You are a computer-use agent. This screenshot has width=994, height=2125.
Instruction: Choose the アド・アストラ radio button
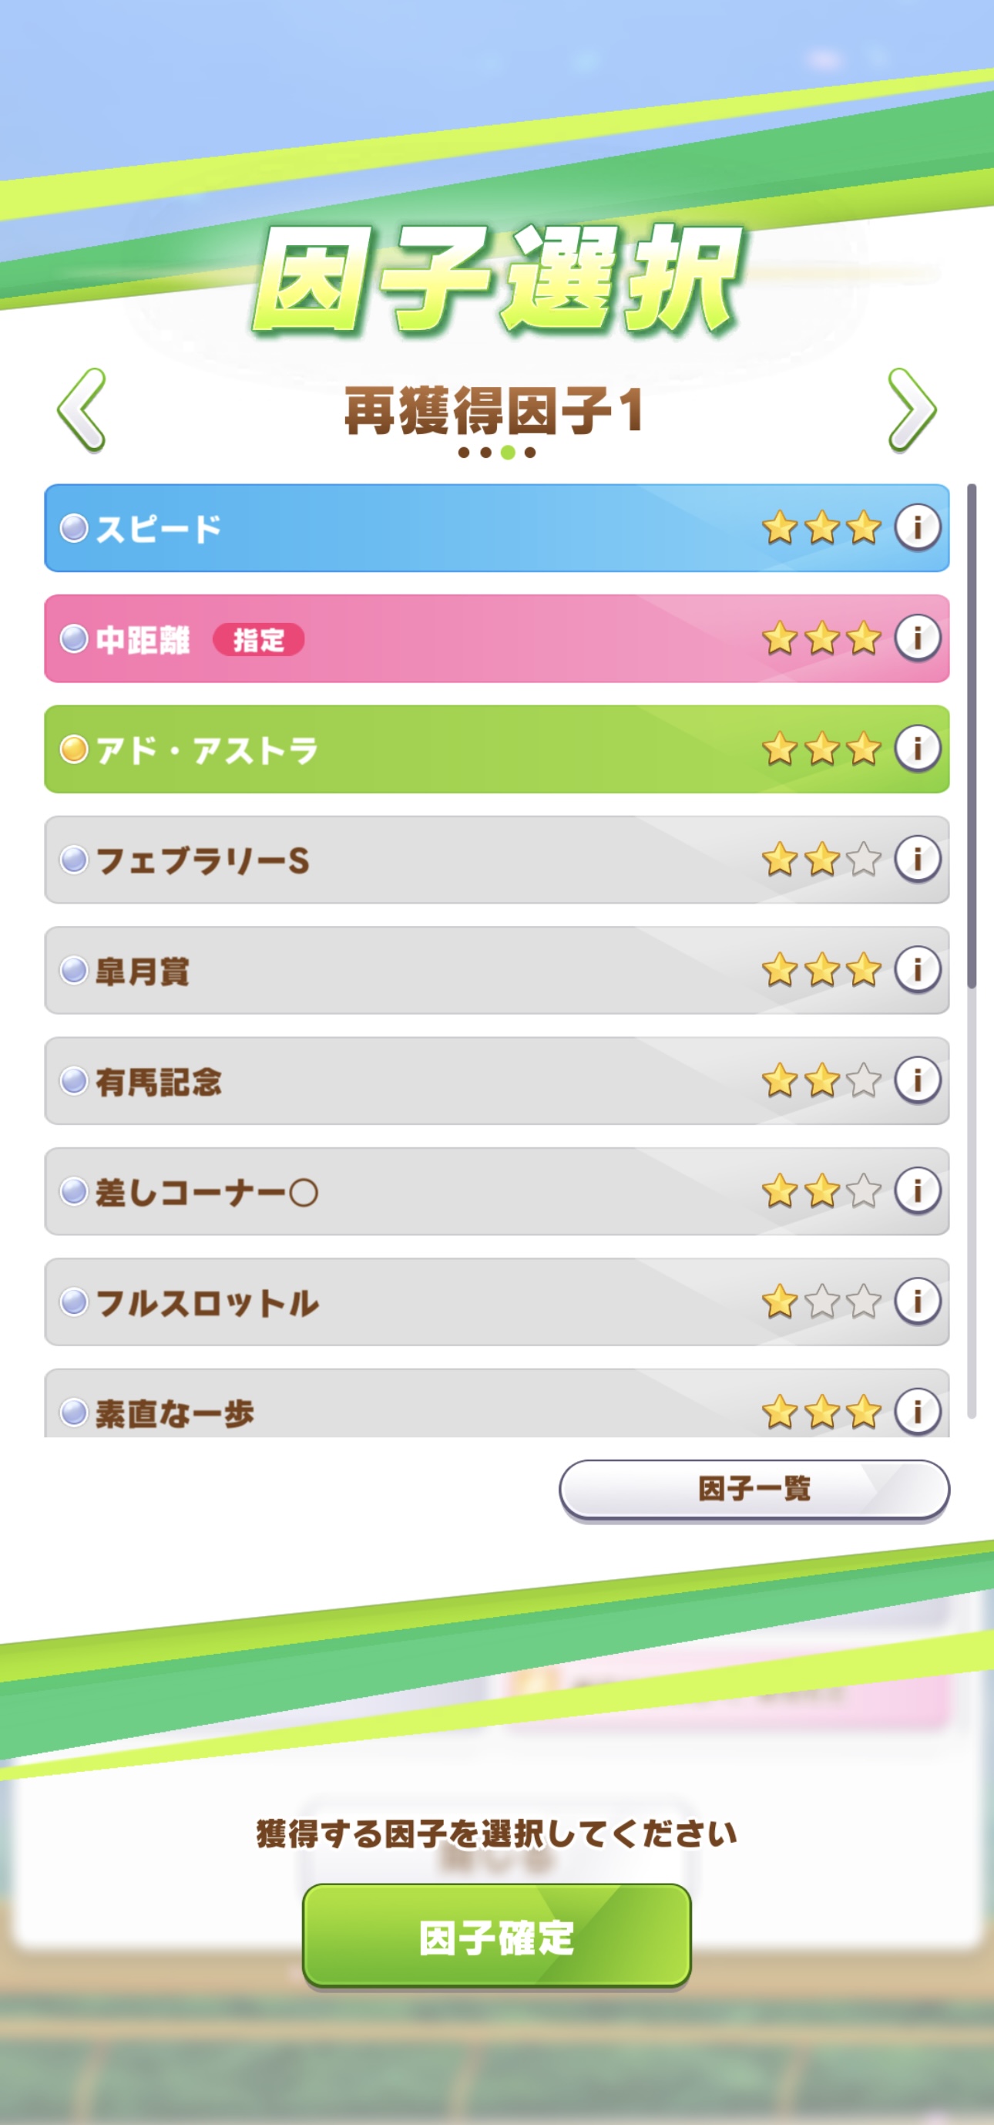click(x=74, y=749)
